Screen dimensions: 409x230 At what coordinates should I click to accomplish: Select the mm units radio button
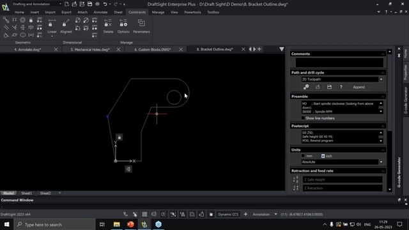coord(303,156)
